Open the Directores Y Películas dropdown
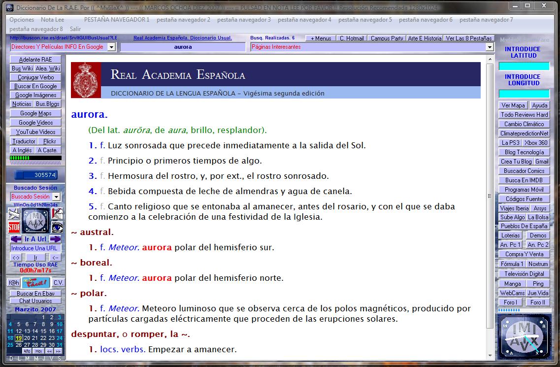The height and width of the screenshot is (367, 560). [x=111, y=47]
